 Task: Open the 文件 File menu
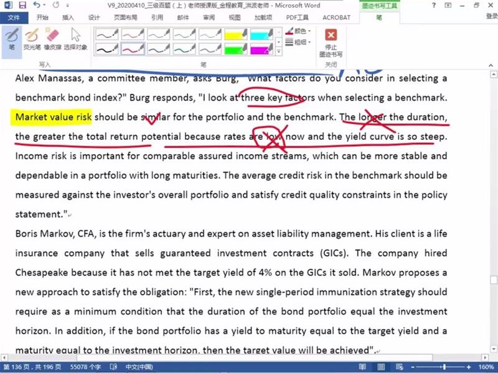pos(14,17)
